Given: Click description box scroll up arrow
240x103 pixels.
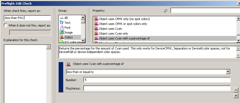Looking at the screenshot, I should point(238,48).
